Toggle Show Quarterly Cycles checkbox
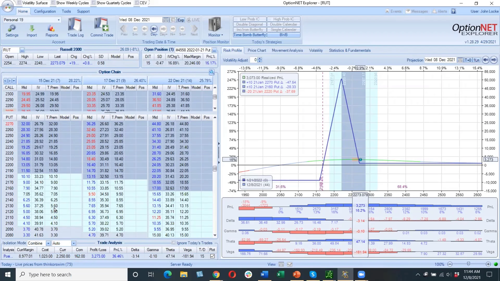This screenshot has width=500, height=281. coord(93,3)
